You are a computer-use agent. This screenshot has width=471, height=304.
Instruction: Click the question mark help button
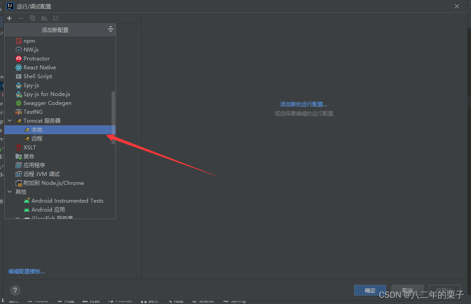[15, 291]
